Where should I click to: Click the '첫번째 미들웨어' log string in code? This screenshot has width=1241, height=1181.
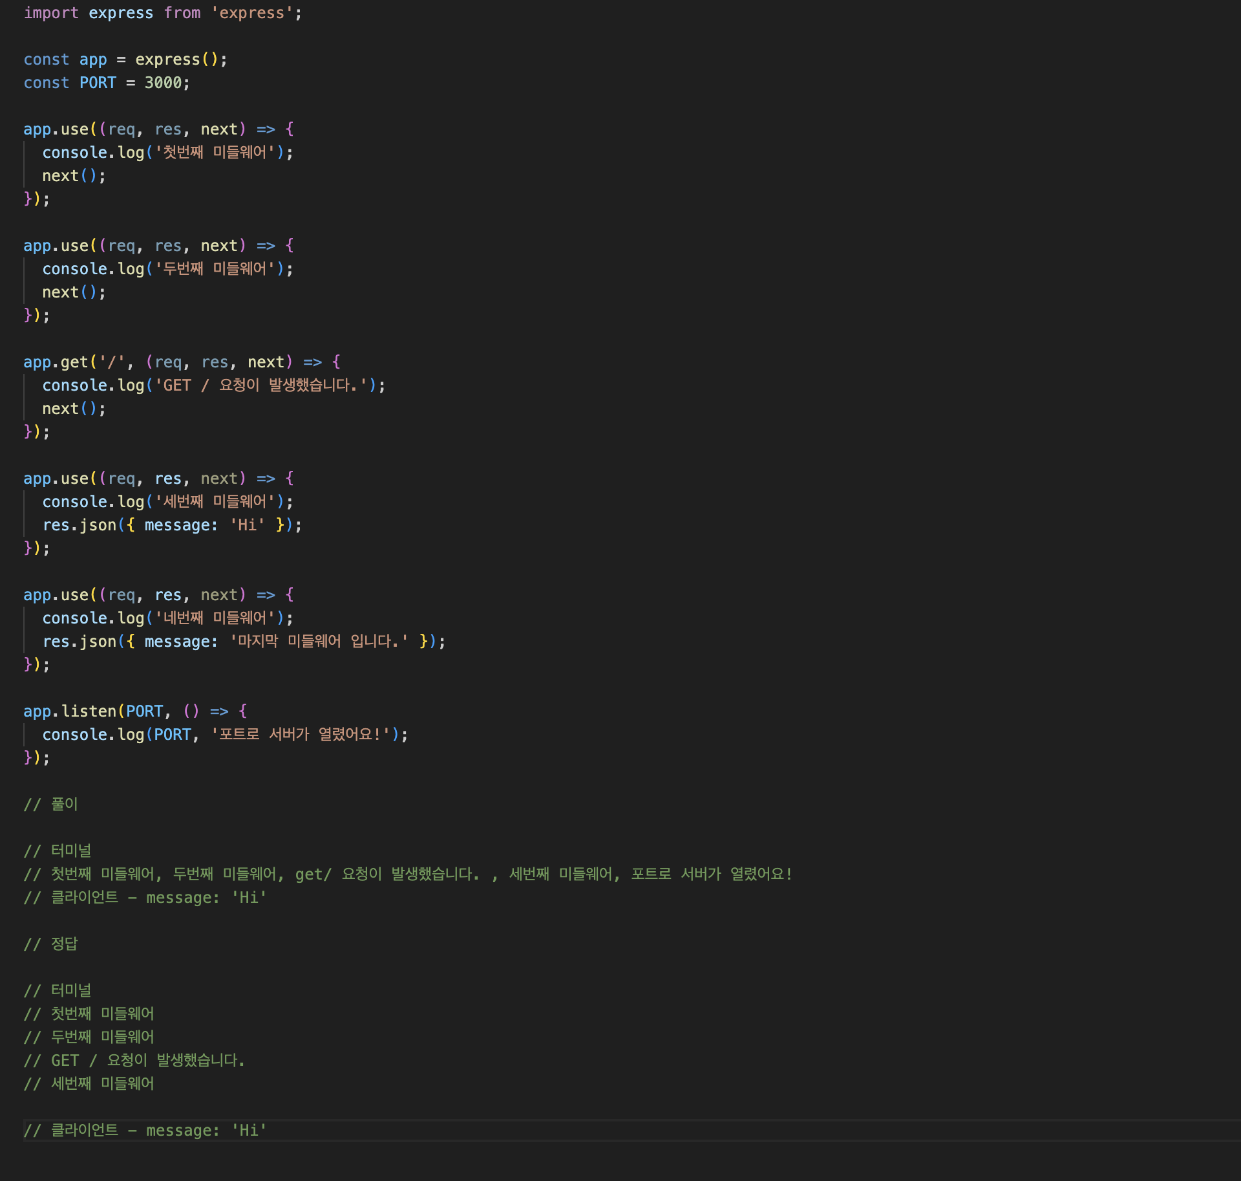click(215, 153)
